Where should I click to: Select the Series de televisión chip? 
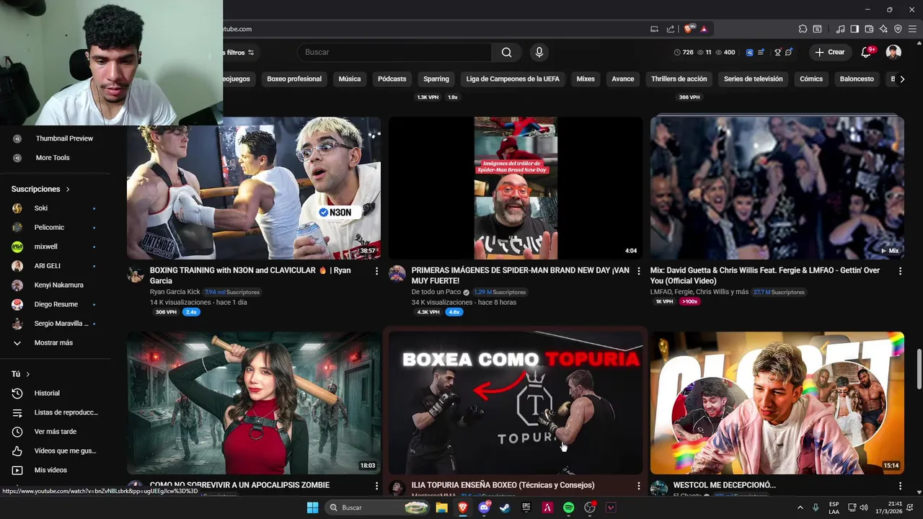(754, 79)
